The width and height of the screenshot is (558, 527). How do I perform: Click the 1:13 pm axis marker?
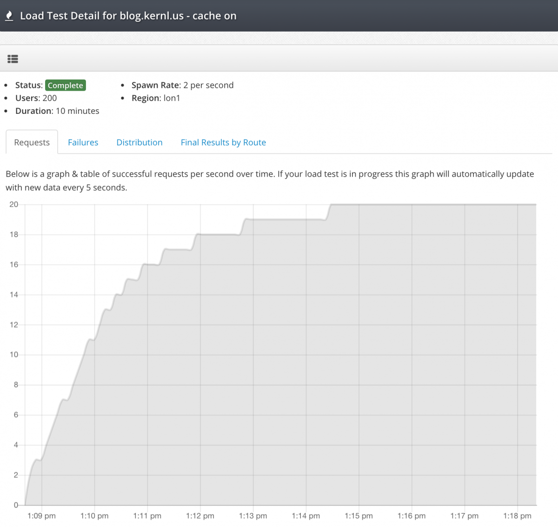[253, 516]
